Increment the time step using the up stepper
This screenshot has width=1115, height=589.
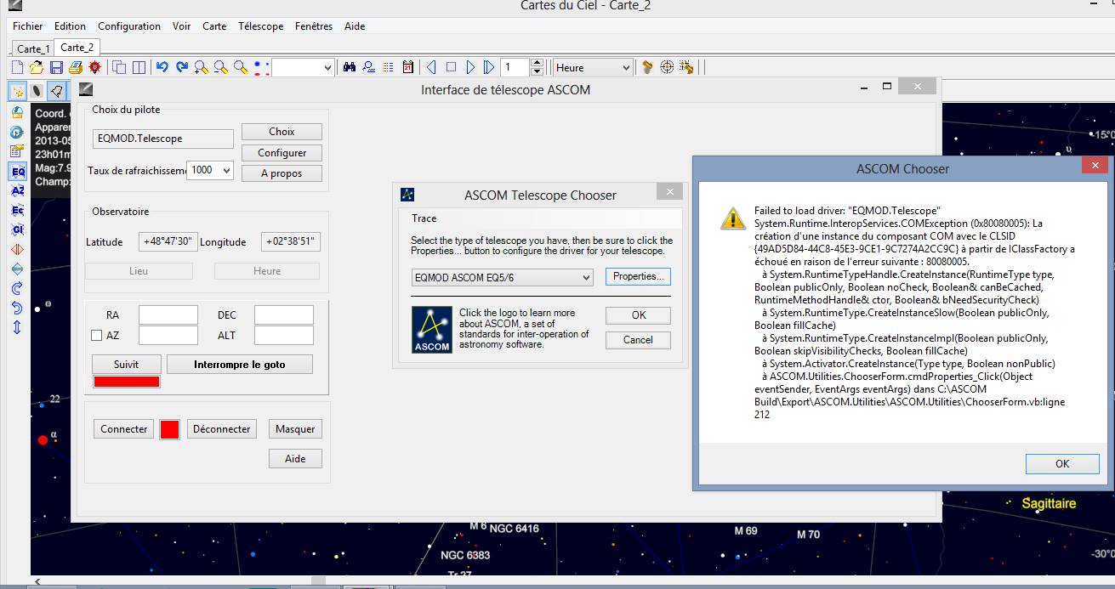(538, 61)
